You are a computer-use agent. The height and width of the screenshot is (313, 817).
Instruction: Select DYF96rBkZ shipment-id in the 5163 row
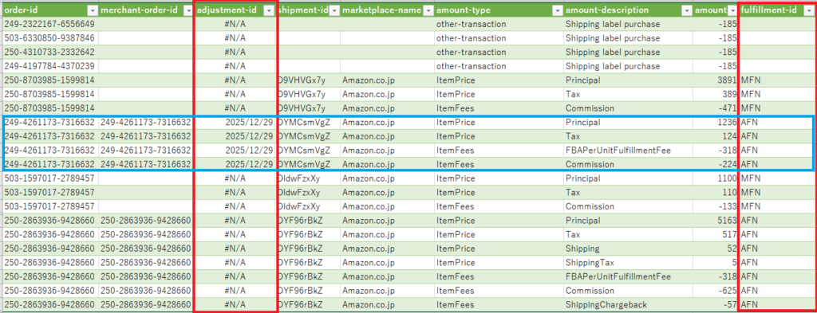tap(309, 220)
